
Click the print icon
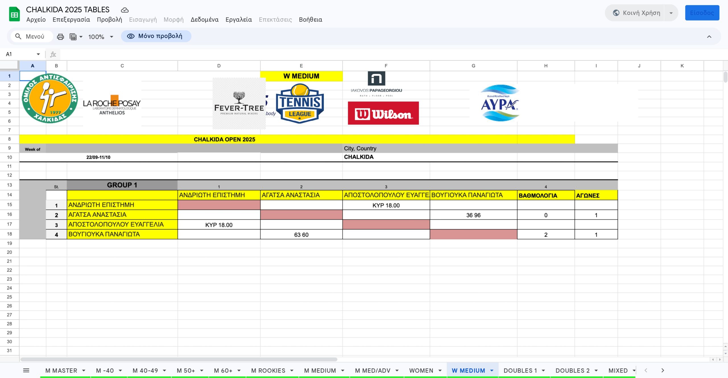click(60, 37)
